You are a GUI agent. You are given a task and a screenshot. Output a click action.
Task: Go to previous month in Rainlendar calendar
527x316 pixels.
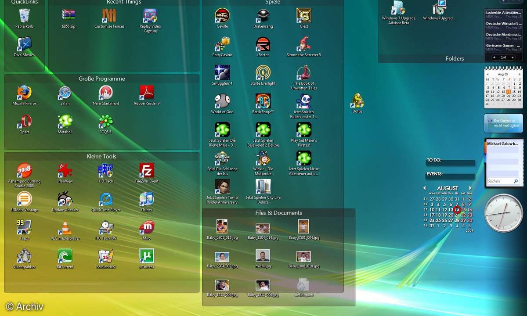pyautogui.click(x=425, y=188)
